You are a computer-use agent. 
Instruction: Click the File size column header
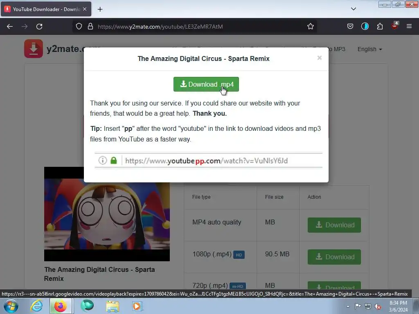coord(274,197)
